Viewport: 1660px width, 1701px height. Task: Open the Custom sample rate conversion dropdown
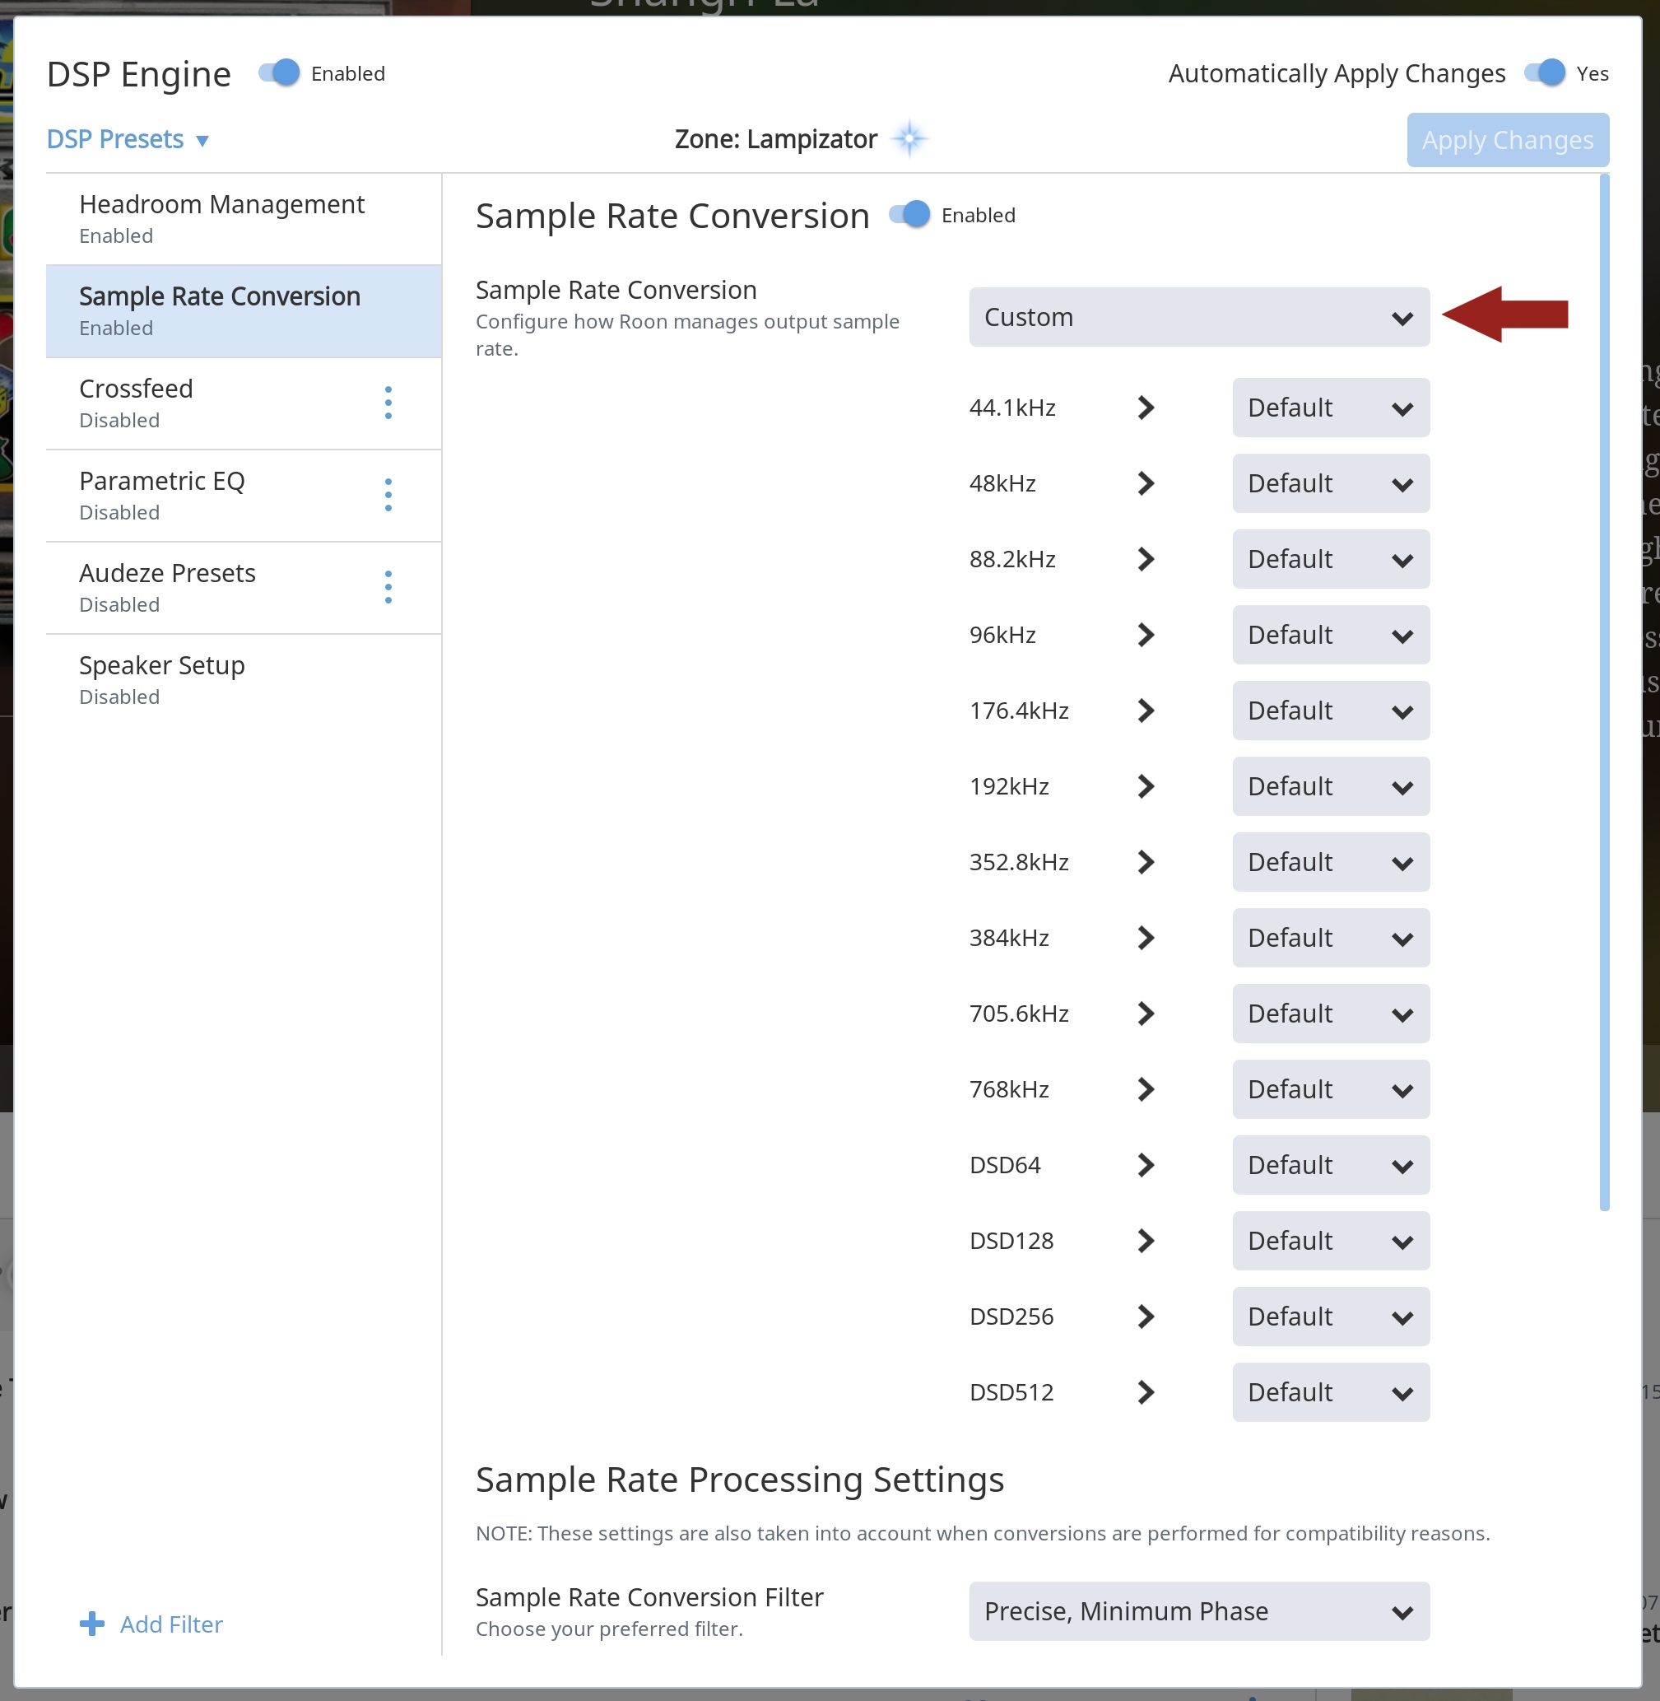tap(1198, 318)
